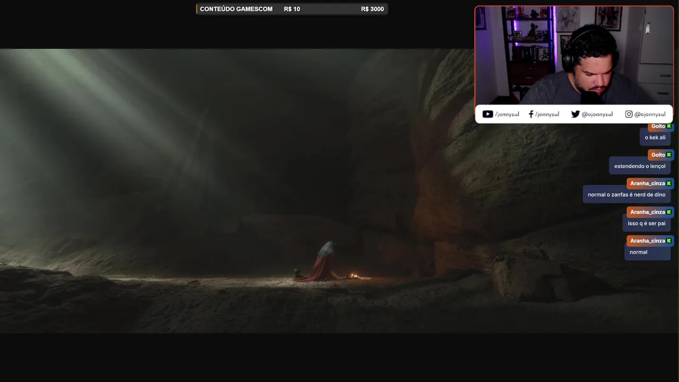679x382 pixels.
Task: Click username Aranha_cinza above last 'normal' message
Action: tap(647, 241)
